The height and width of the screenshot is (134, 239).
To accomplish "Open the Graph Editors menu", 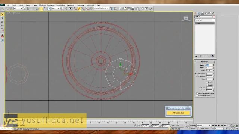I will 60,5.
